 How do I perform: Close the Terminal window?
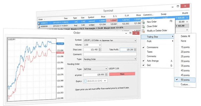point(185,6)
